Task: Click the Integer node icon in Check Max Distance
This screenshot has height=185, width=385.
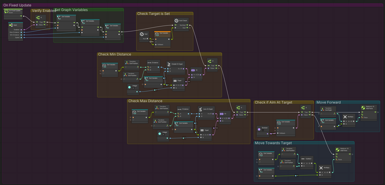Action: pyautogui.click(x=160, y=134)
